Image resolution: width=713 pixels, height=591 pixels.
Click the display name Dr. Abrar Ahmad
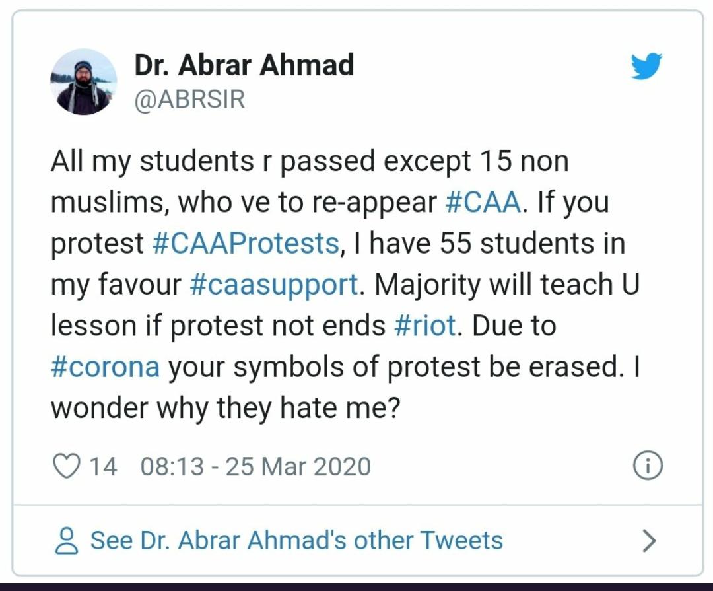point(244,65)
